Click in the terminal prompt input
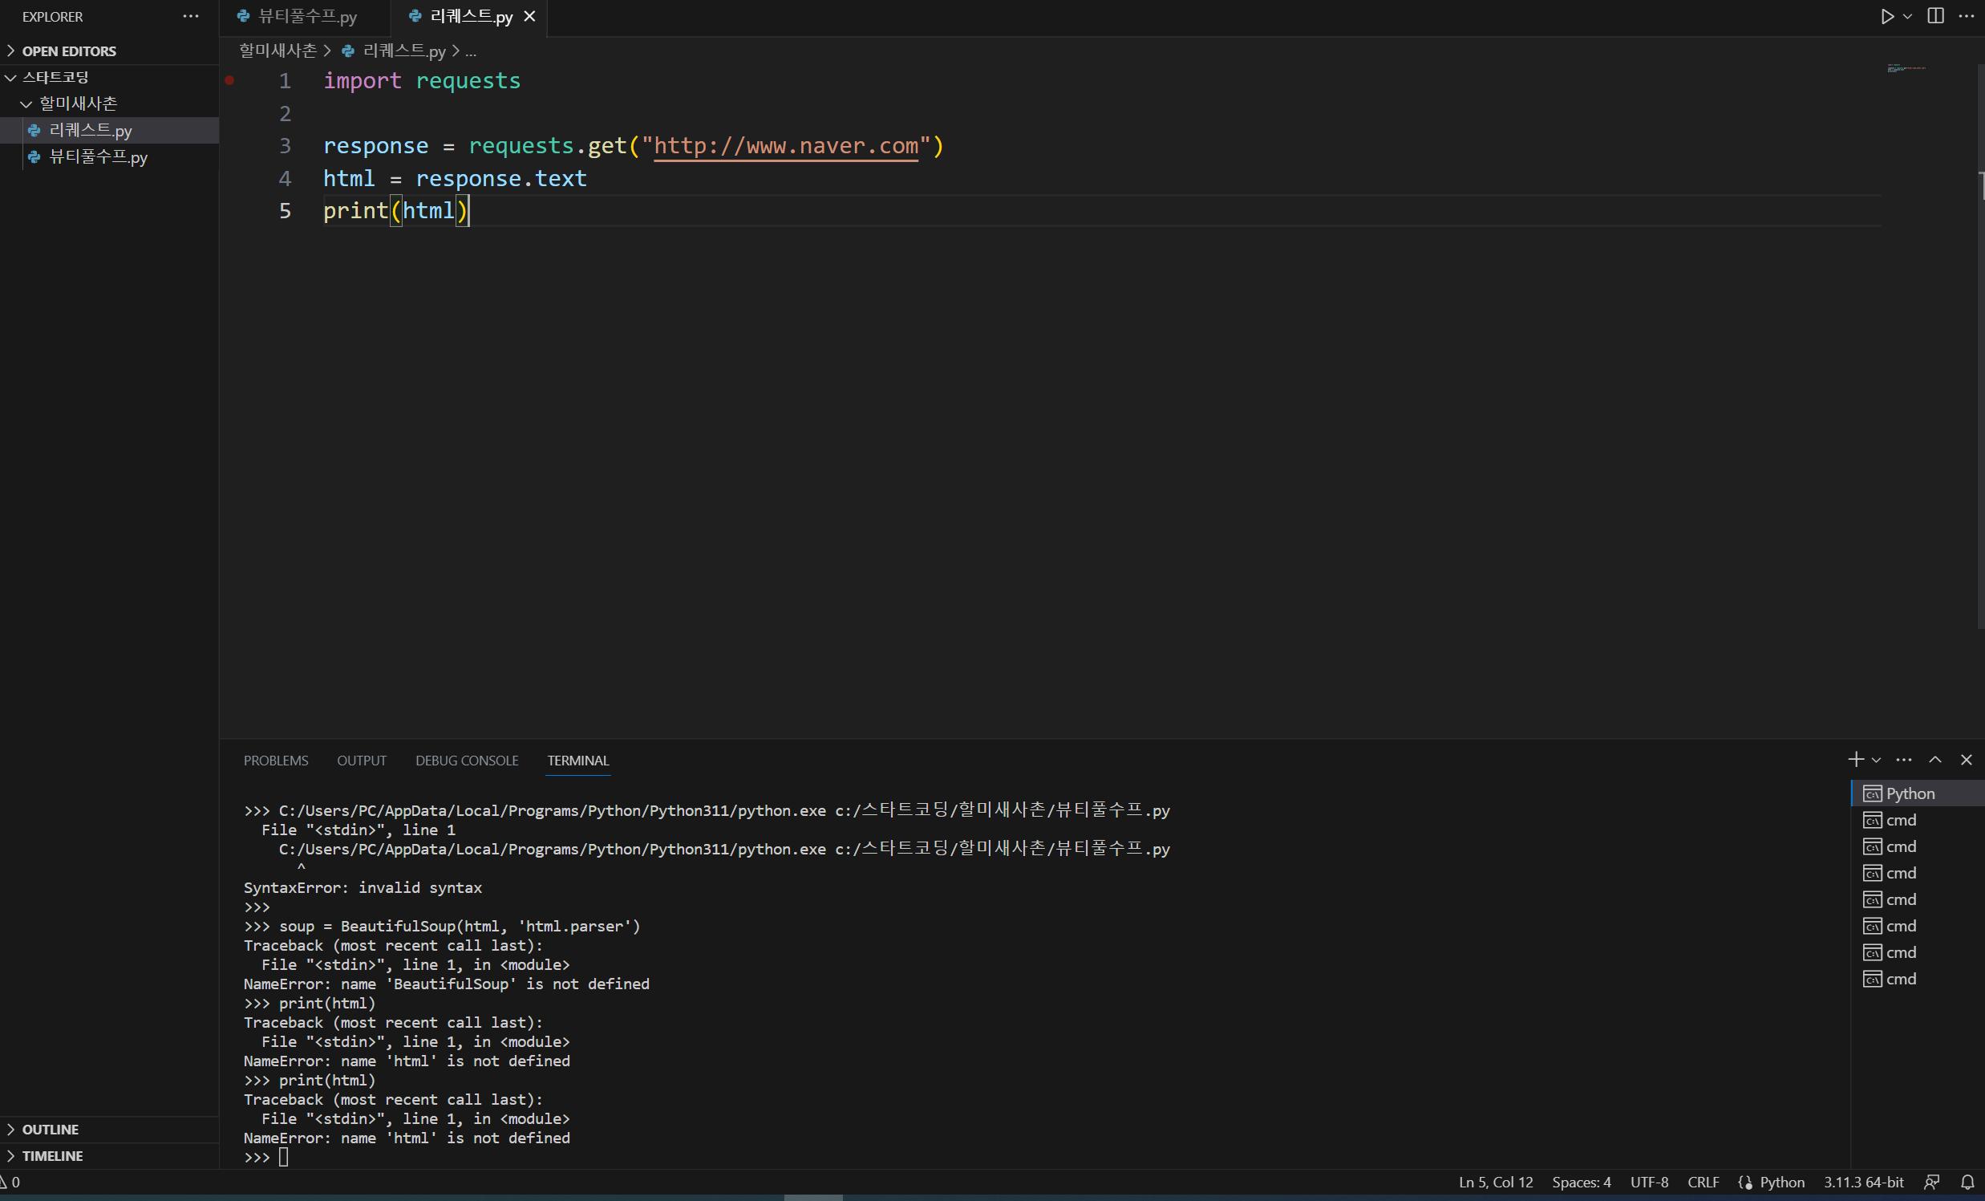The image size is (1985, 1201). pos(283,1157)
